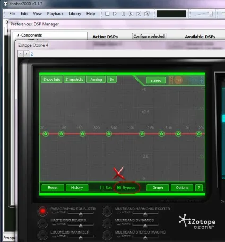
Task: Toggle the Solo checkbox
Action: (102, 187)
